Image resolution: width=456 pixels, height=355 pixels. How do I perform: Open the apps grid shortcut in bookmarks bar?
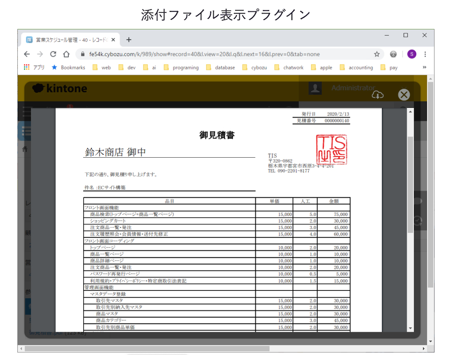click(x=27, y=68)
